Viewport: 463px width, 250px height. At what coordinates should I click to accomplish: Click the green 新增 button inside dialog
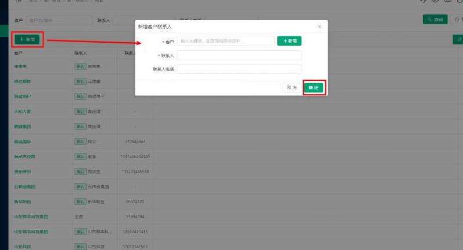point(289,41)
